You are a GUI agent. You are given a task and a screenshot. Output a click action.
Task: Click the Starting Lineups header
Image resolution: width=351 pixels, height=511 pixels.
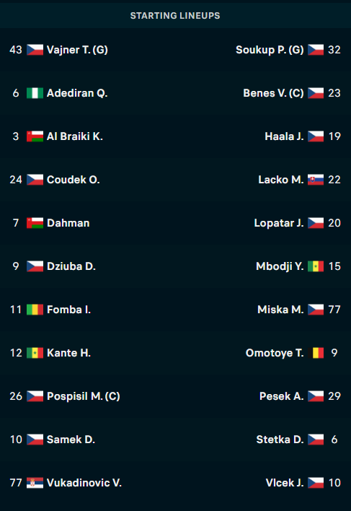pos(175,16)
